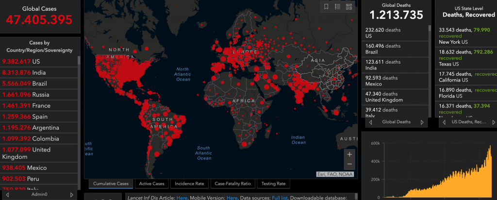Screen dimensions: 497x200
Task: Click right arrow beside US Deaths, Recovered
Action: tap(493, 122)
